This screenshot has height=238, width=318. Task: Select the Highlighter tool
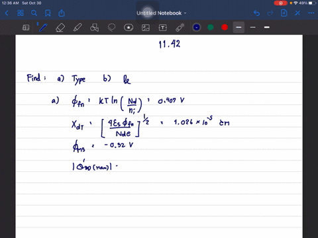pos(78,28)
